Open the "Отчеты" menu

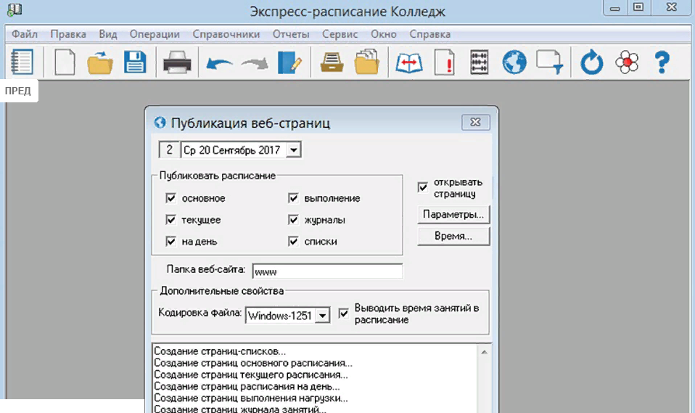coord(290,34)
